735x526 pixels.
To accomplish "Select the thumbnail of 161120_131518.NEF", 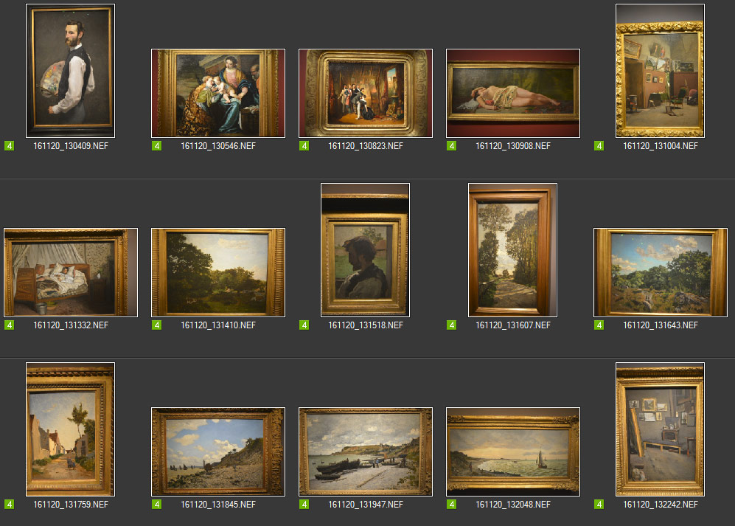I will coord(365,250).
